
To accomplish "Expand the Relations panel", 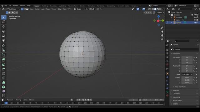I will coord(176,90).
